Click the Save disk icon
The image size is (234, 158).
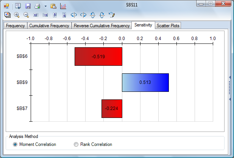click(28, 6)
